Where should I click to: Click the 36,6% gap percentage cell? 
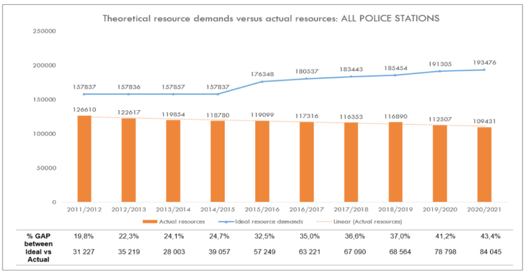(x=355, y=236)
